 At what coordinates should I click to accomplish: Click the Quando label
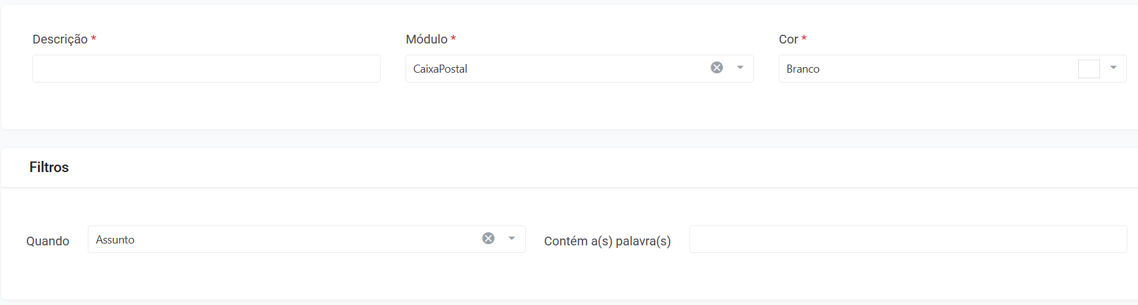(48, 241)
